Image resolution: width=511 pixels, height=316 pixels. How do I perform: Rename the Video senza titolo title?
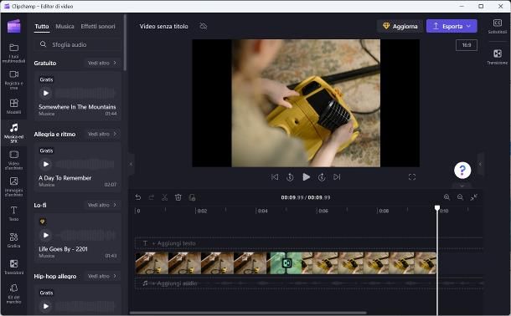(163, 27)
